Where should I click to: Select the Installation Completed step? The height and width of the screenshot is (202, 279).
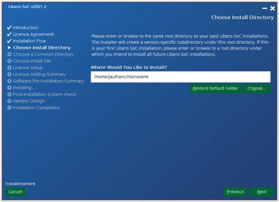(36, 108)
